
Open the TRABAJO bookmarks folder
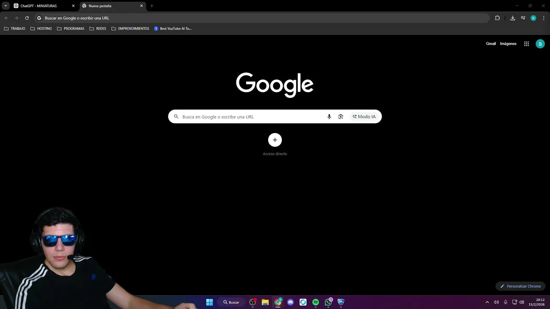pyautogui.click(x=15, y=29)
